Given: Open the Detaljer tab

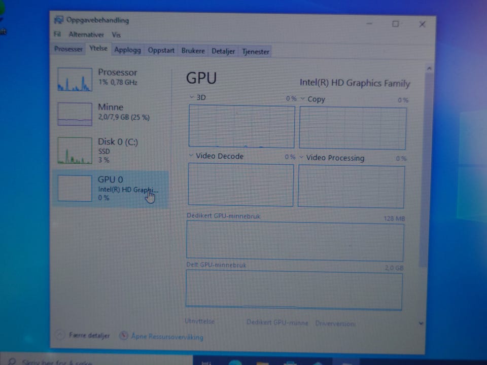Looking at the screenshot, I should [223, 51].
